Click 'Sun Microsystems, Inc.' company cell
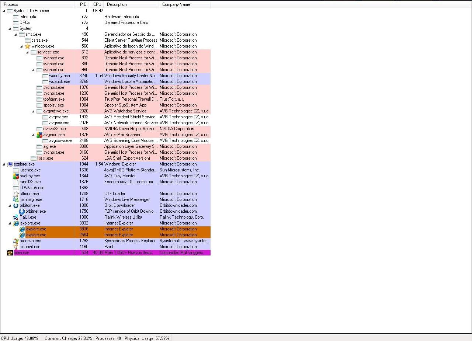472x341 pixels. (180, 170)
